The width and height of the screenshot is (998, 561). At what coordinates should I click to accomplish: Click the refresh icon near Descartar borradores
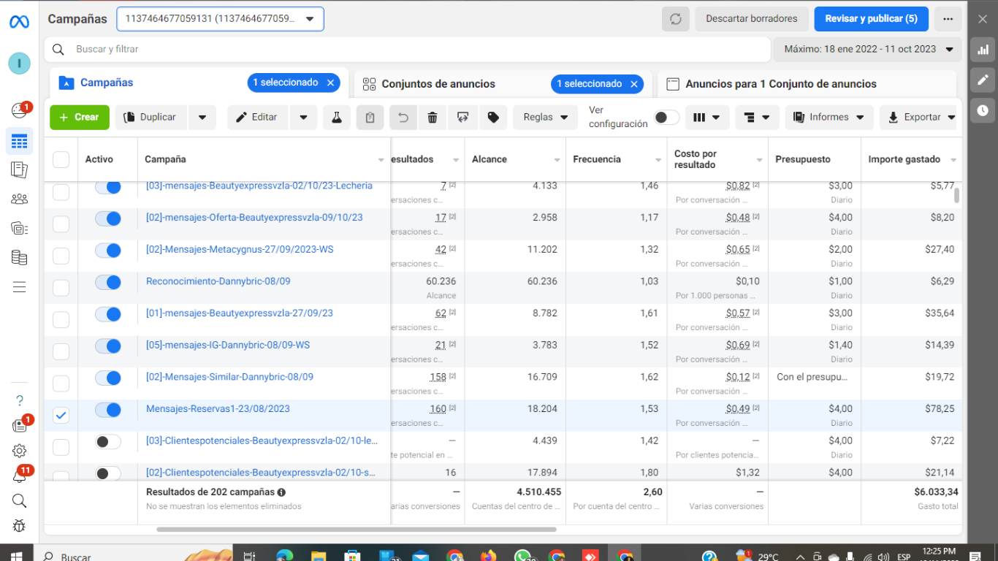(x=675, y=19)
